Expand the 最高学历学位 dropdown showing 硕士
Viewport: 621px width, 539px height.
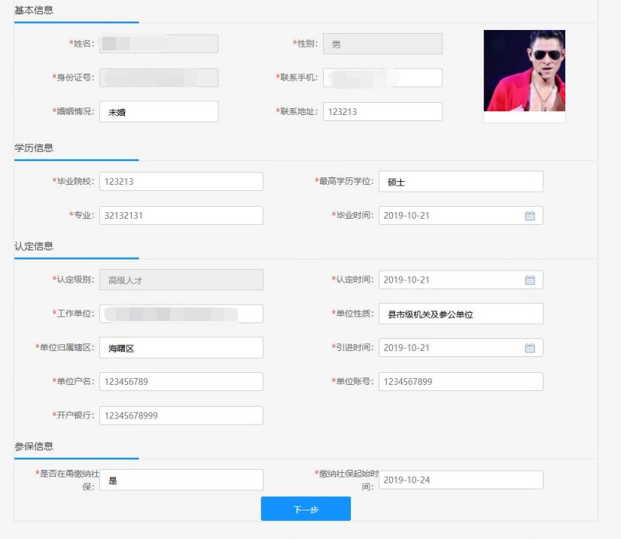click(x=460, y=182)
